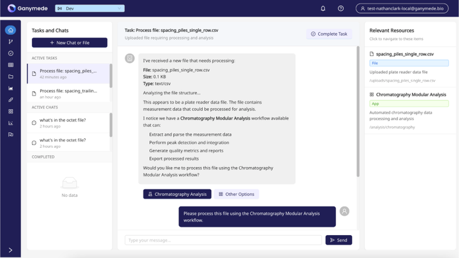The width and height of the screenshot is (459, 258).
Task: Mark task done with Complete Task
Action: (329, 34)
